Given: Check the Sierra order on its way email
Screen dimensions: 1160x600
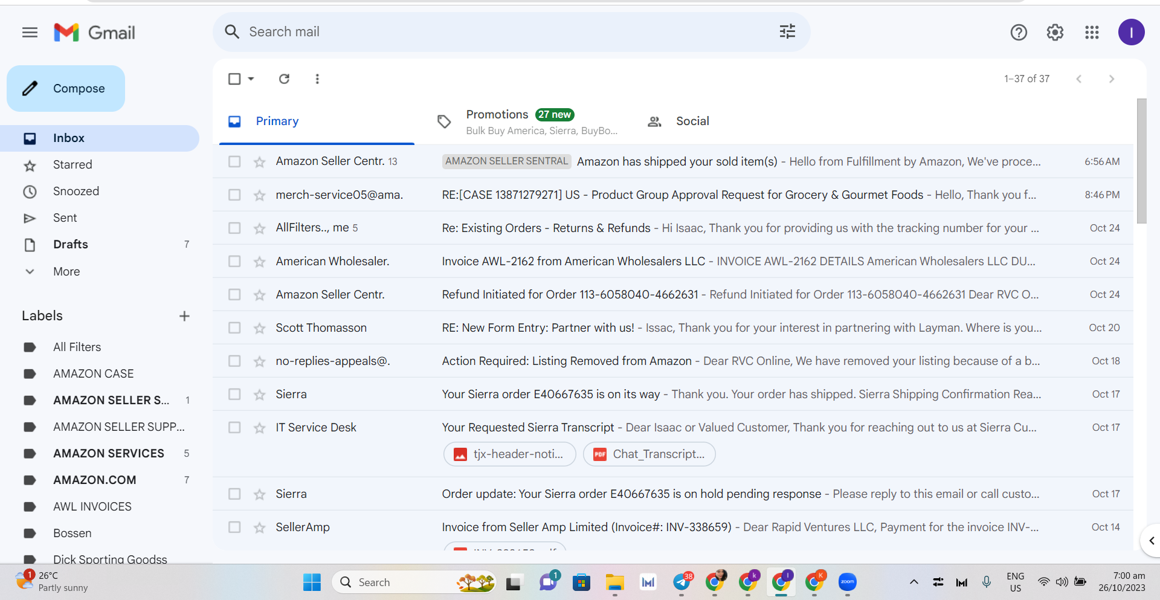Looking at the screenshot, I should [234, 394].
